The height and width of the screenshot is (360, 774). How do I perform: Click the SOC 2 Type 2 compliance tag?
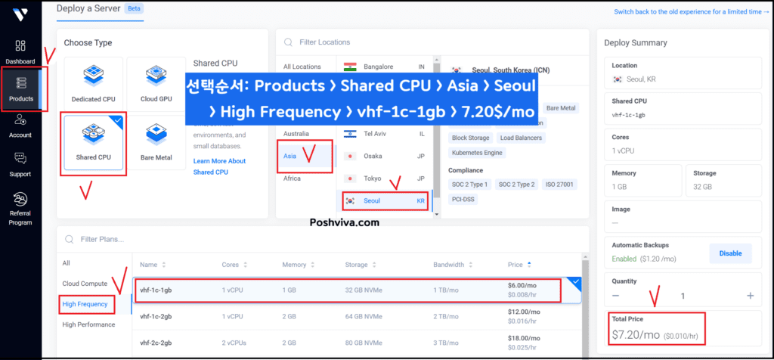(516, 185)
